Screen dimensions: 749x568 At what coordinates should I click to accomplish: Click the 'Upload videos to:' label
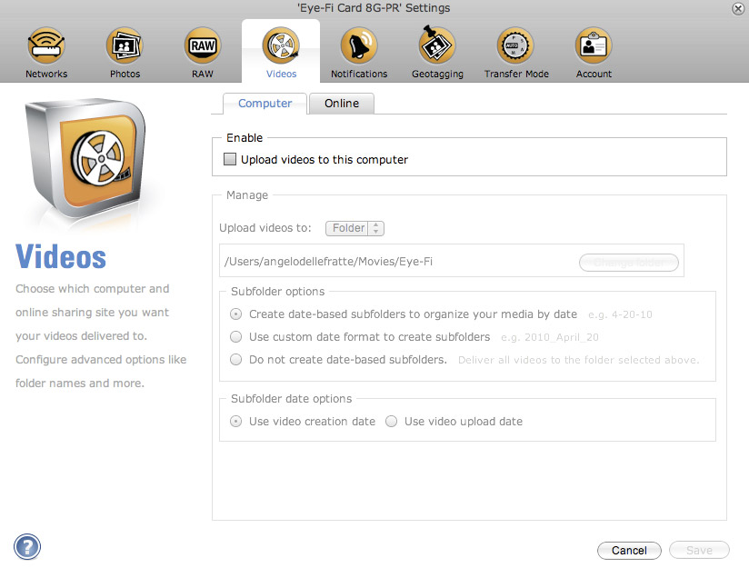point(265,228)
